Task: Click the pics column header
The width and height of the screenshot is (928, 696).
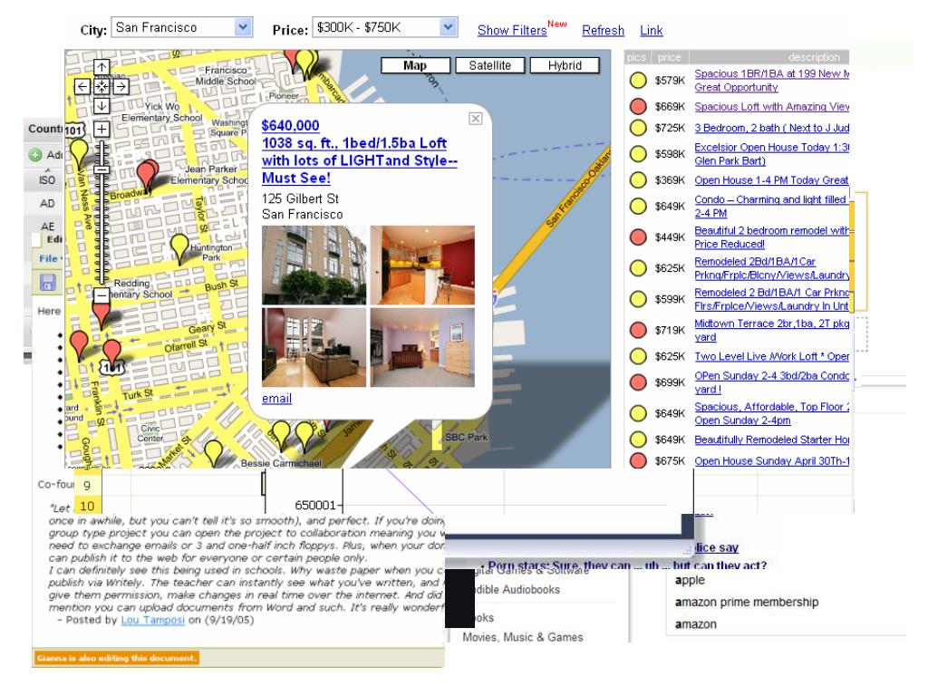Action: coord(637,57)
